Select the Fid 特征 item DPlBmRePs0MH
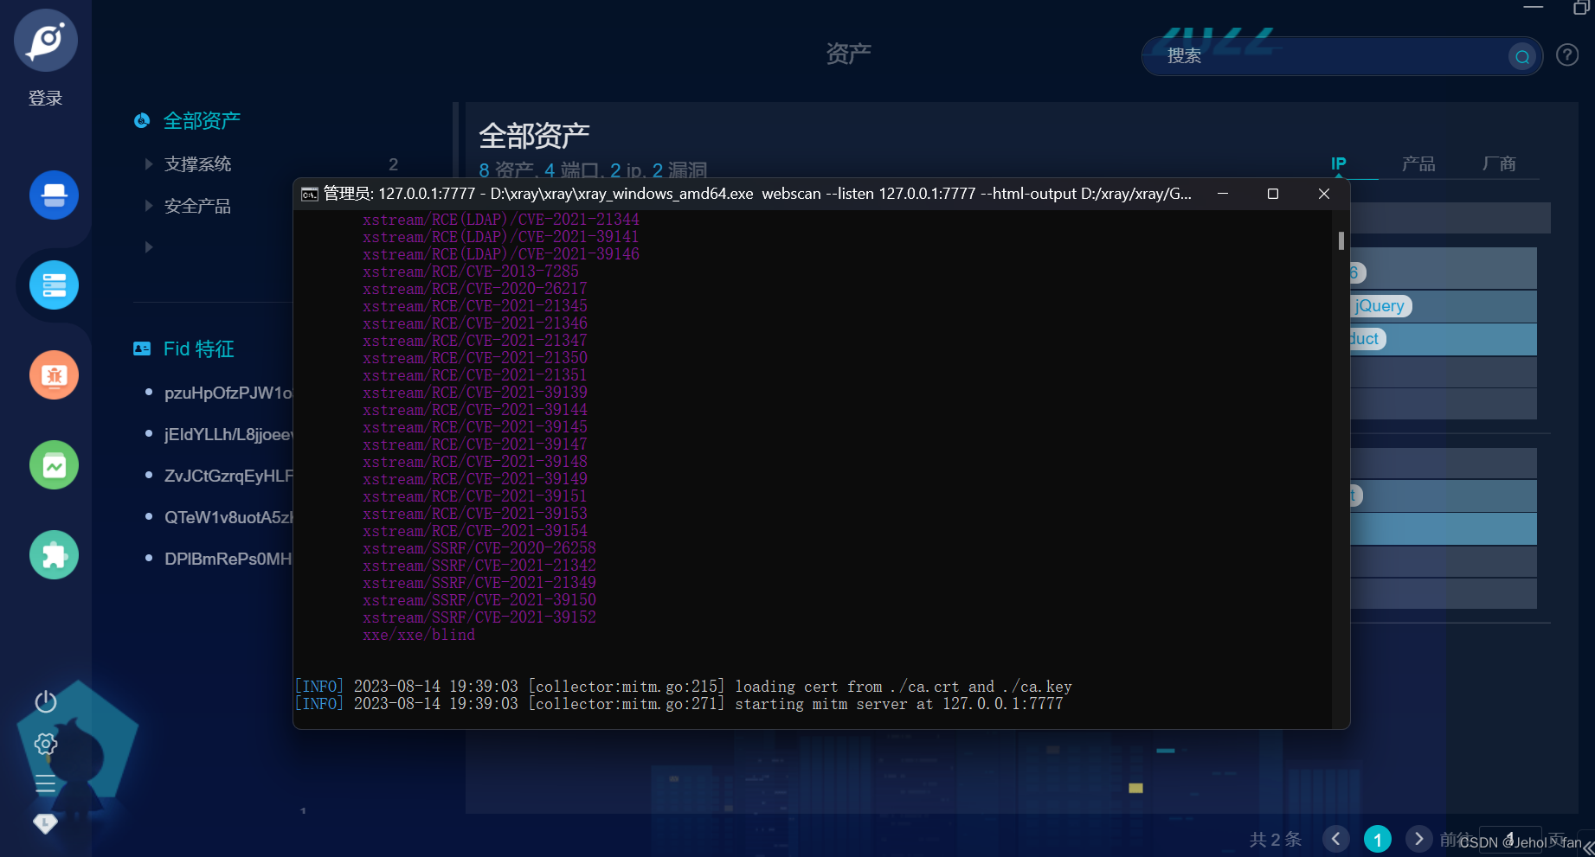The width and height of the screenshot is (1595, 857). click(227, 559)
